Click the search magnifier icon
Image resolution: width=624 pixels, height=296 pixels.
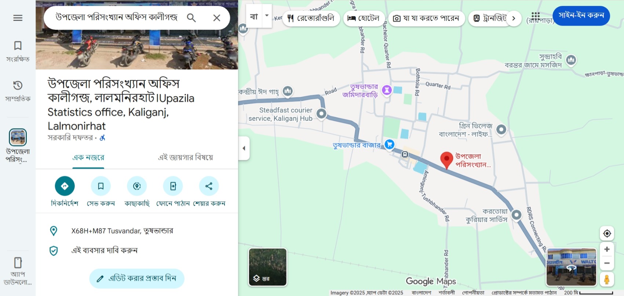[x=191, y=18]
